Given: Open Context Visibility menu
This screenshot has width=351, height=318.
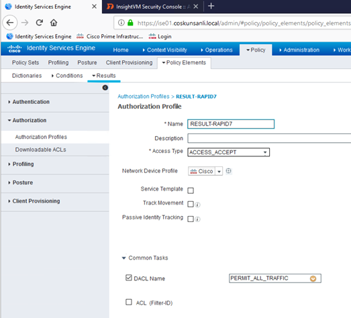Looking at the screenshot, I should pyautogui.click(x=164, y=50).
